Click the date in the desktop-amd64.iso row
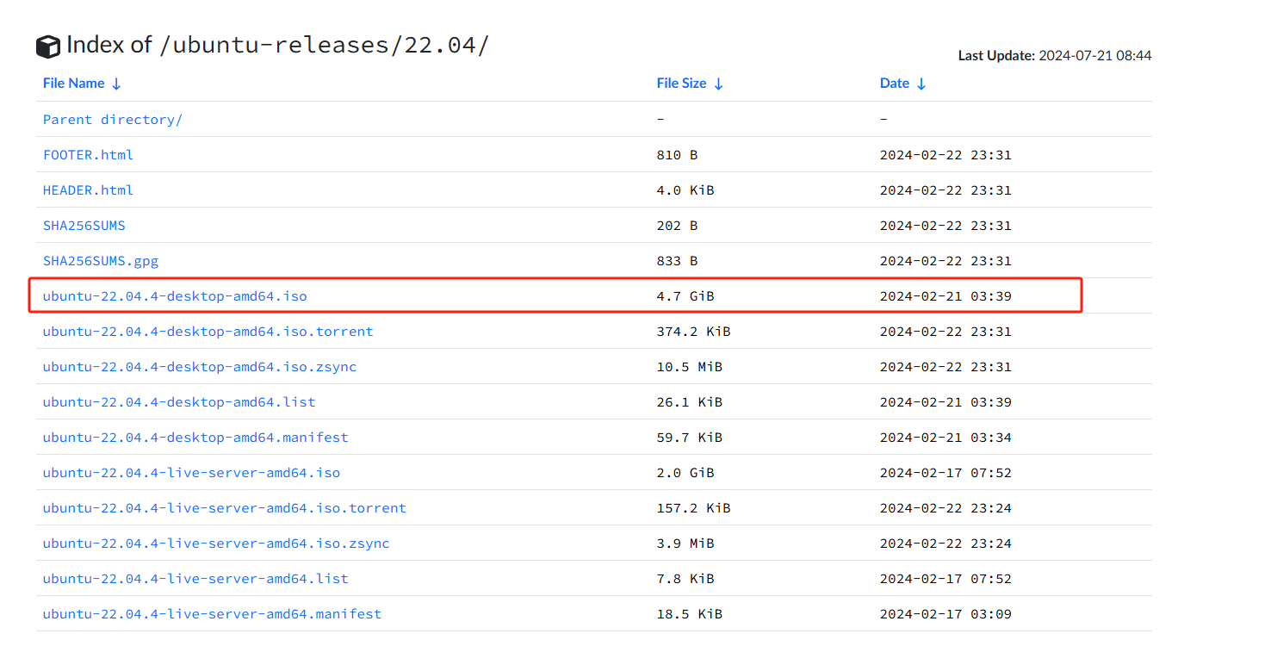Viewport: 1271px width, 646px height. pos(945,296)
